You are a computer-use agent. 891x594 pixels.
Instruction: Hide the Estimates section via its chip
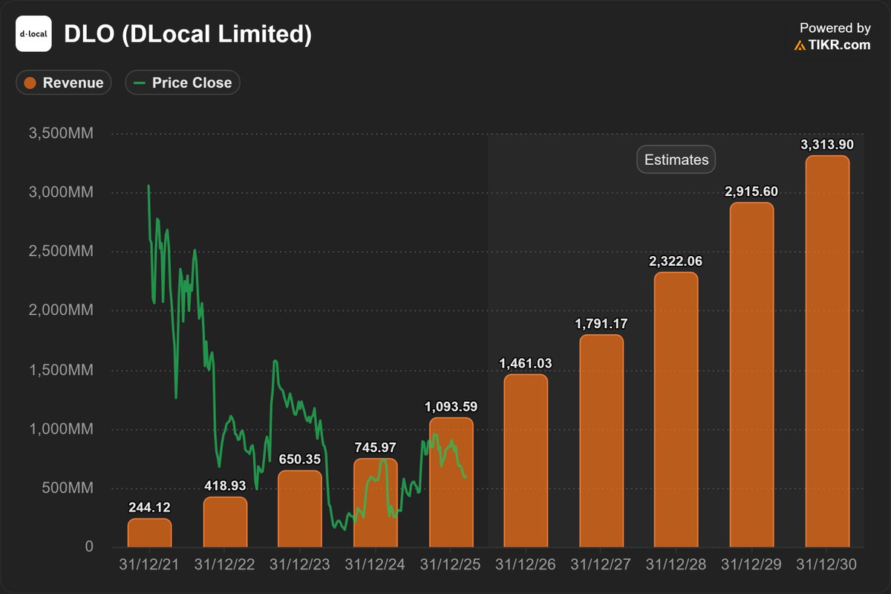point(676,159)
